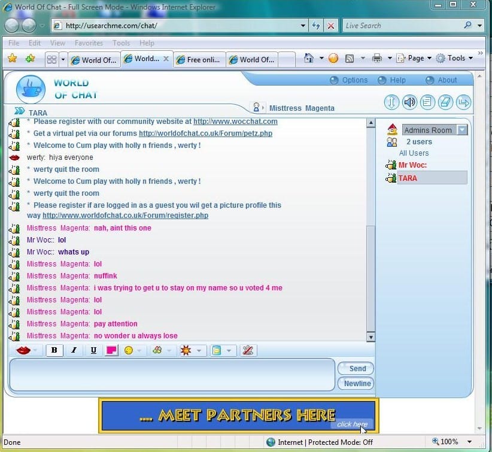Image resolution: width=492 pixels, height=452 pixels.
Task: Close the active World... tab
Action: tap(166, 59)
